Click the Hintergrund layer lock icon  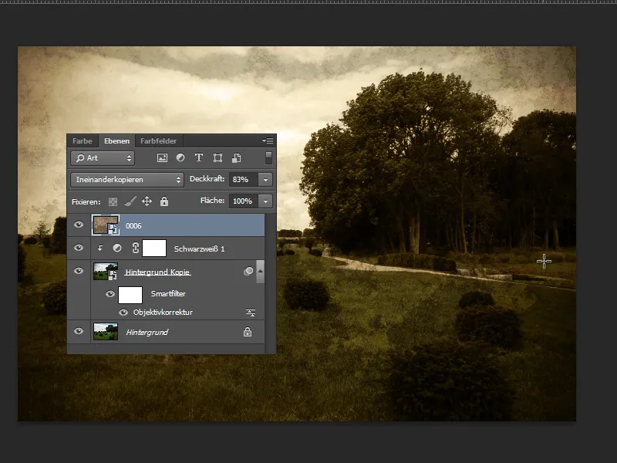(248, 332)
